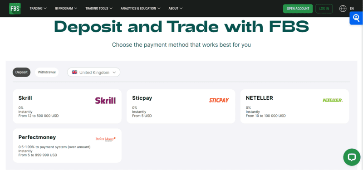Click 'From 12 to 500 000 USD' text
This screenshot has height=170, width=363.
(x=39, y=116)
